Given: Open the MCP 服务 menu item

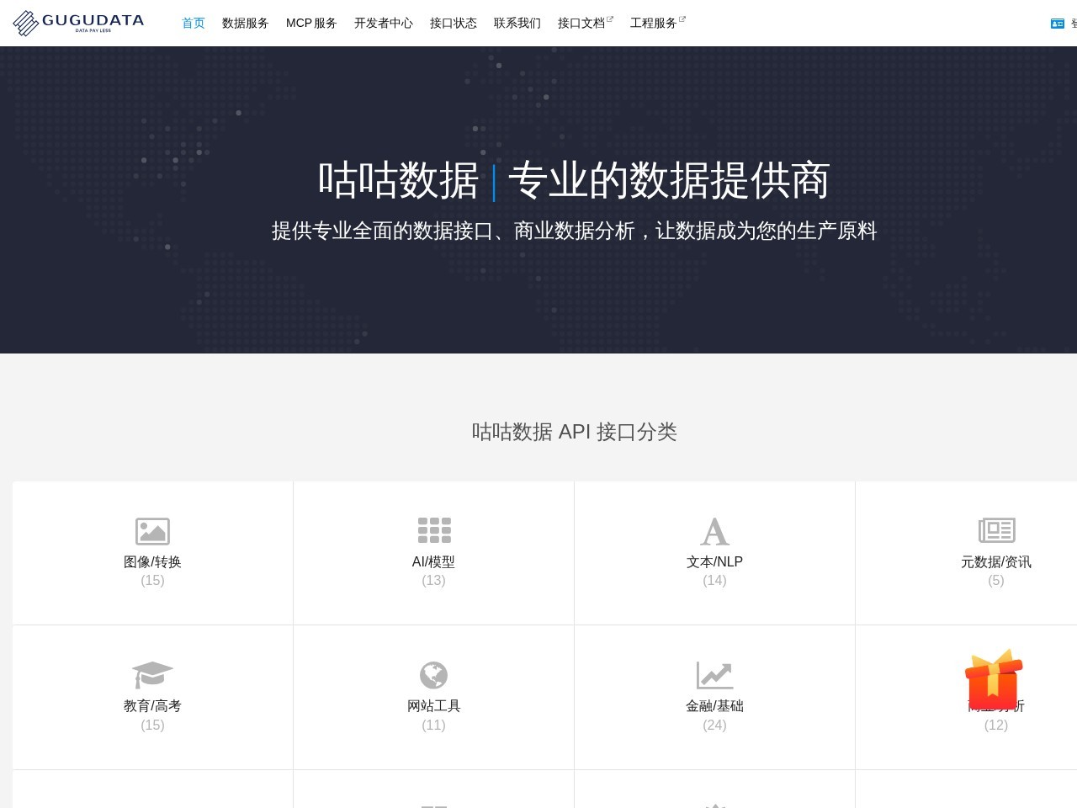Looking at the screenshot, I should (x=311, y=24).
